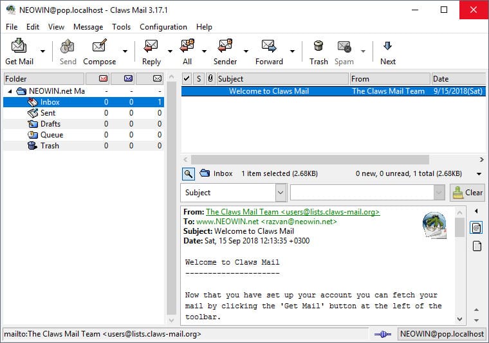Click the Claws Mail Team sender link
The image size is (489, 343).
click(x=293, y=212)
